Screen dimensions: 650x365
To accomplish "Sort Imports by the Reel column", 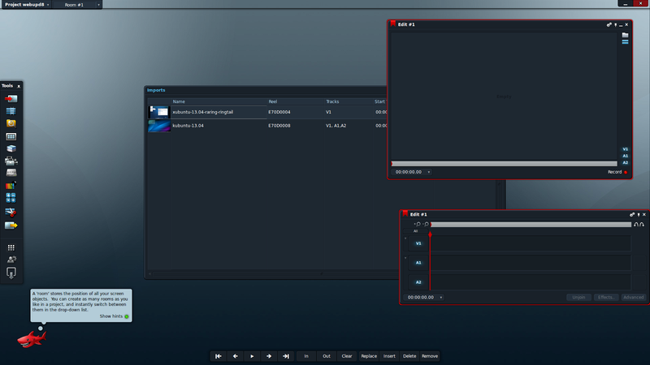I will [x=296, y=101].
